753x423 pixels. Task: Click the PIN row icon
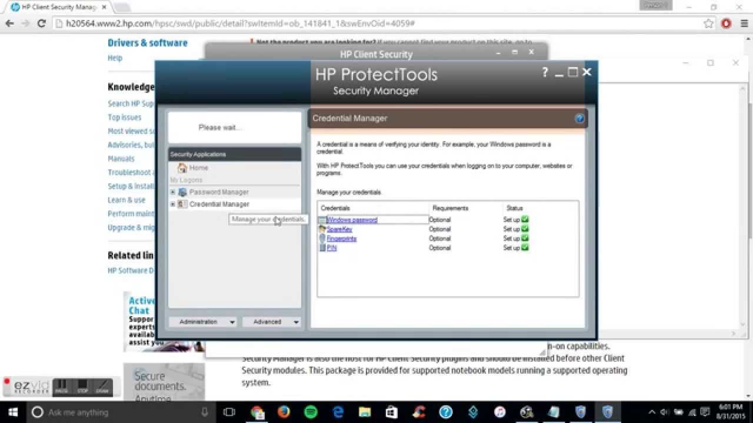(x=322, y=248)
